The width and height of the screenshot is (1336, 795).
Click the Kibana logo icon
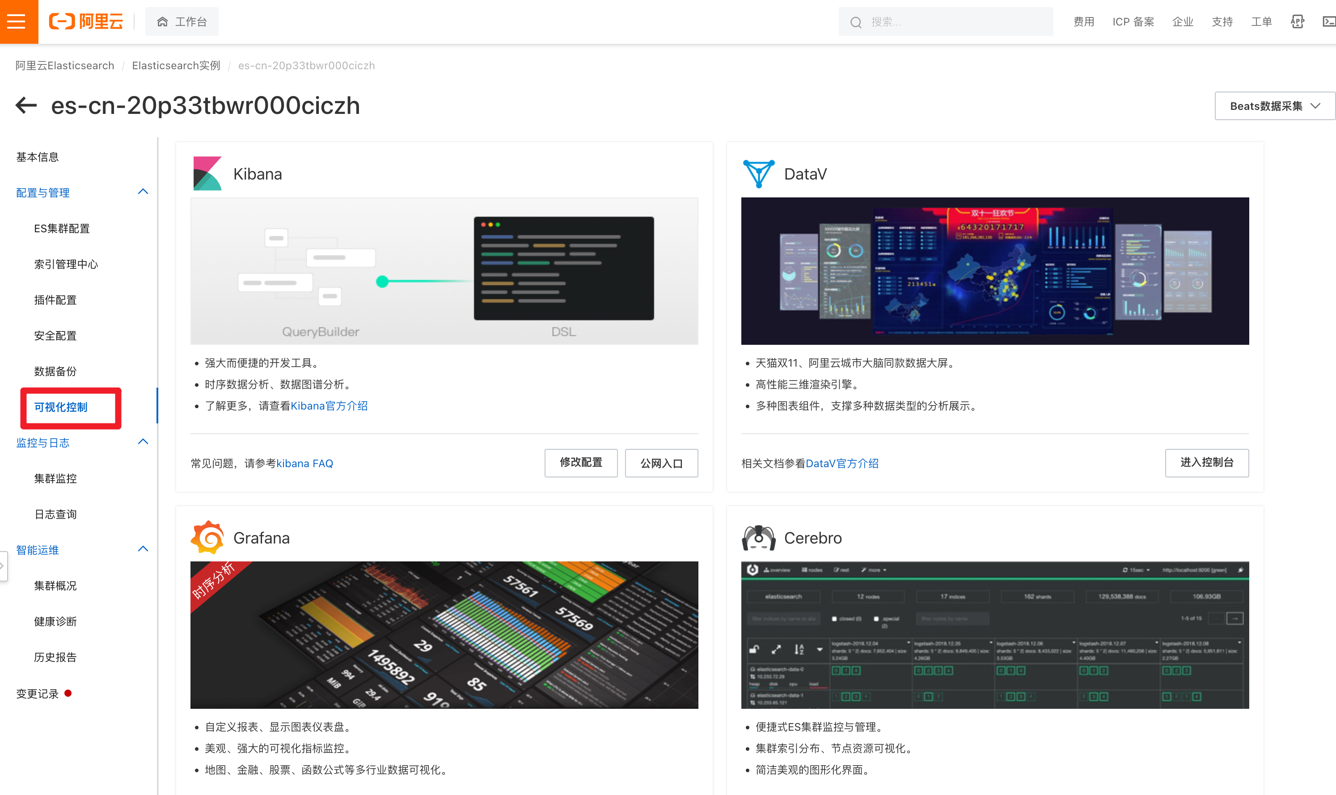pyautogui.click(x=207, y=174)
